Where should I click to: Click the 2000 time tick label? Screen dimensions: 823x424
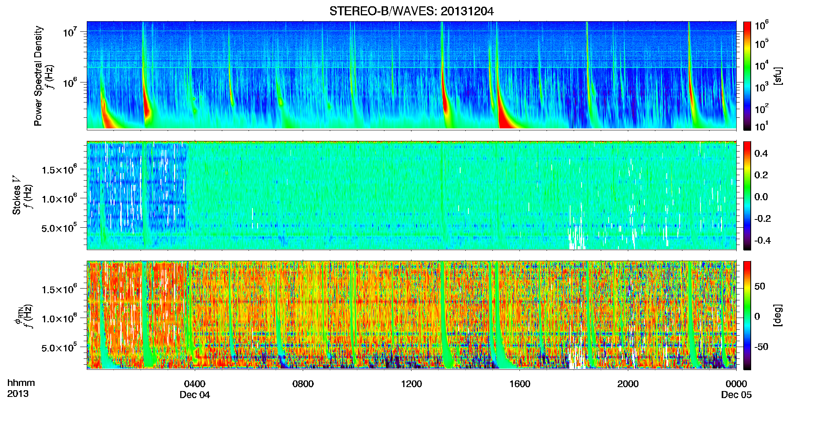pyautogui.click(x=628, y=384)
